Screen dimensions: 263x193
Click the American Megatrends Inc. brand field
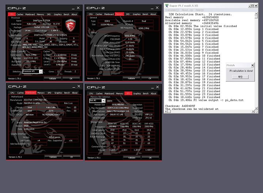(x=51, y=123)
